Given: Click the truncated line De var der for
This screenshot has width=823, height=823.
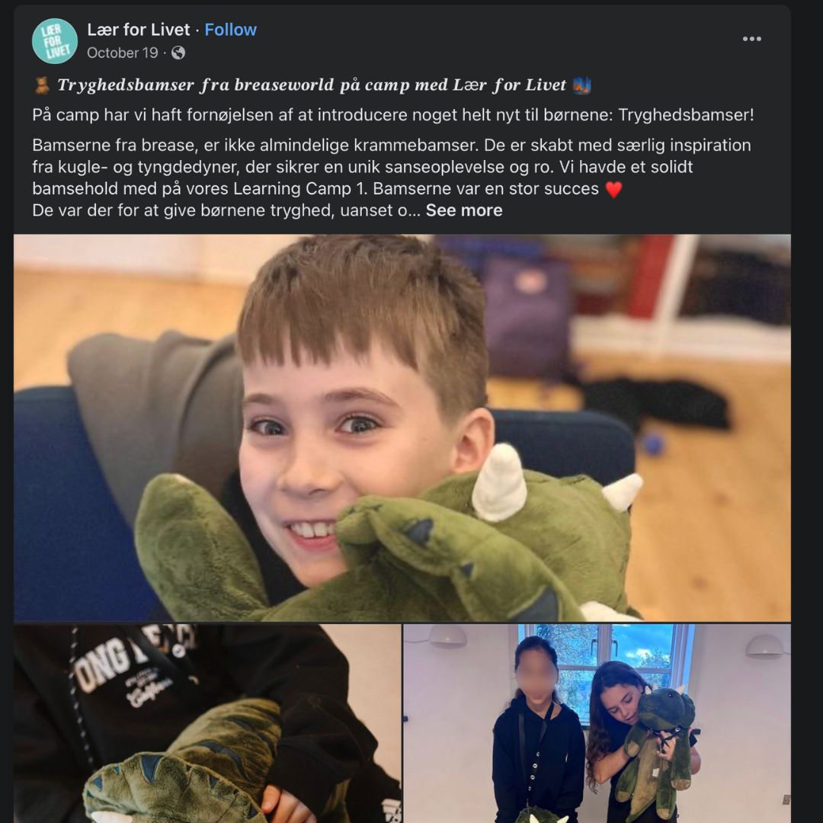Looking at the screenshot, I should click(x=226, y=210).
